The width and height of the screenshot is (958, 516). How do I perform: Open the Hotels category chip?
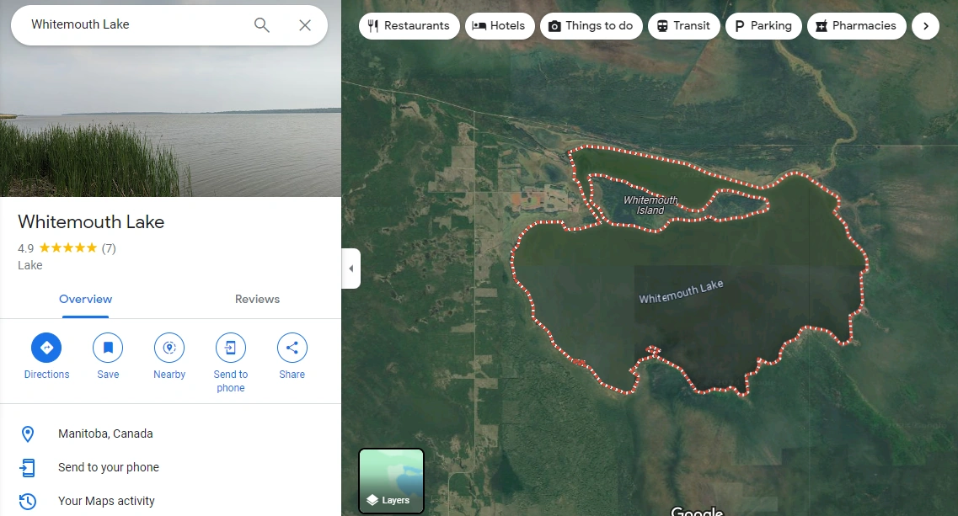(500, 25)
